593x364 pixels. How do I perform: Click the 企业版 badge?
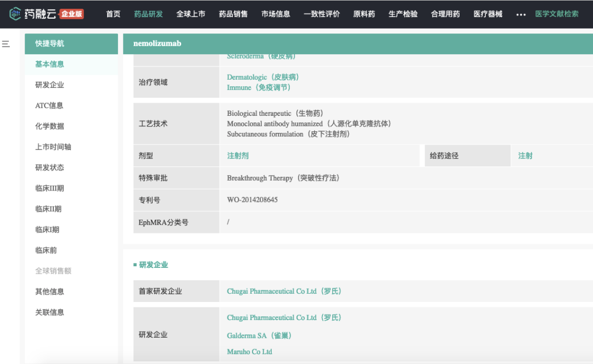click(72, 14)
